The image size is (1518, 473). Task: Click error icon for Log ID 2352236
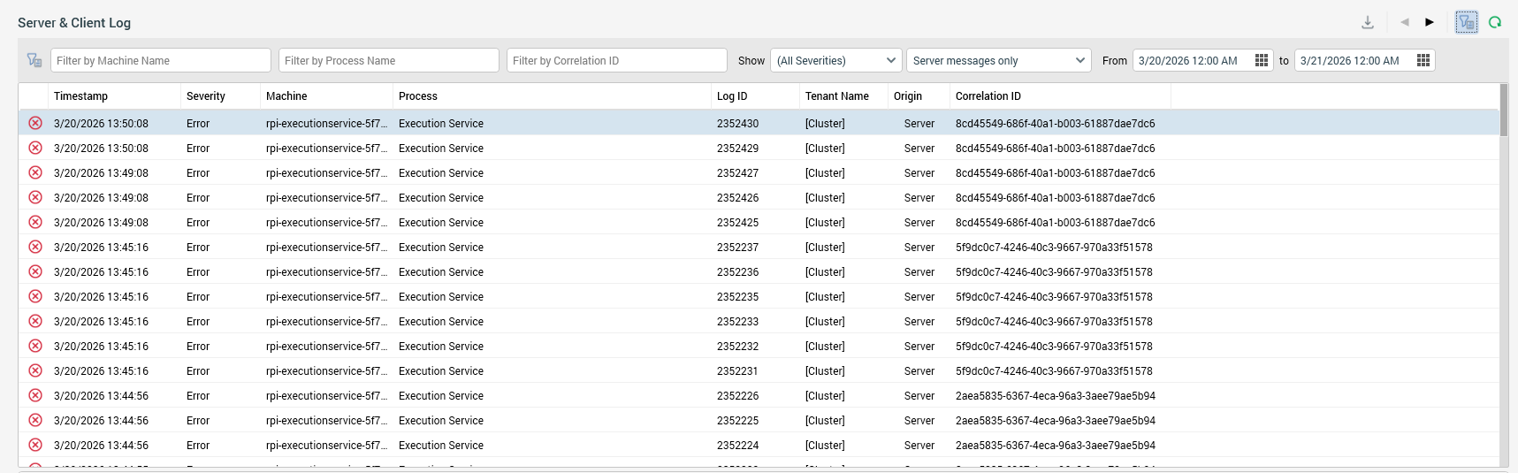(35, 271)
